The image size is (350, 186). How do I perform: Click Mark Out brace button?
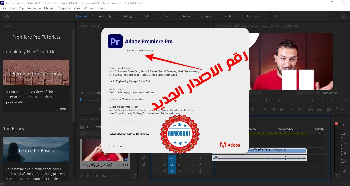pyautogui.click(x=252, y=109)
